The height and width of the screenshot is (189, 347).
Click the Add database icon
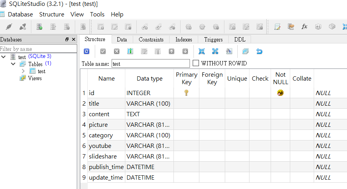click(x=40, y=27)
